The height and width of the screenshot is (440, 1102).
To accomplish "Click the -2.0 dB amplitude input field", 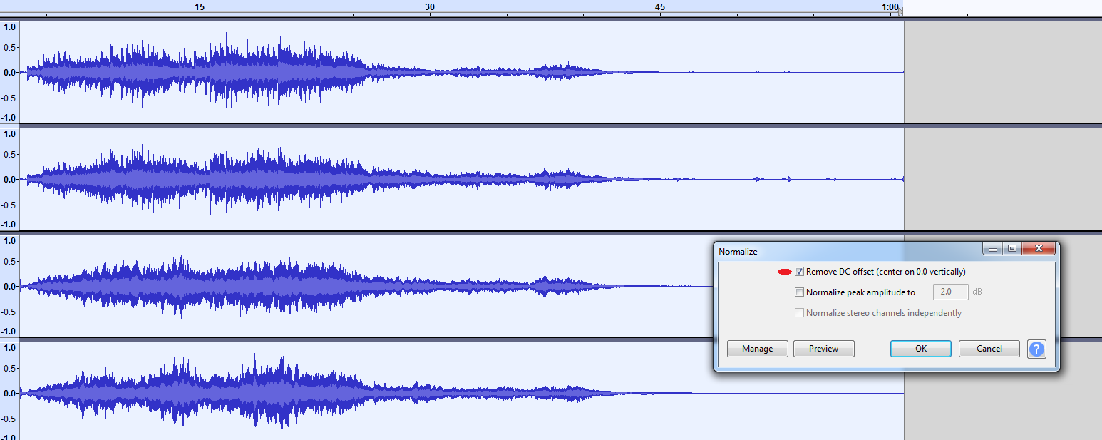I will point(951,292).
